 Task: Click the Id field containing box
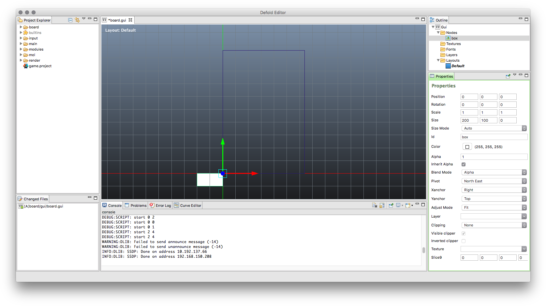point(494,137)
